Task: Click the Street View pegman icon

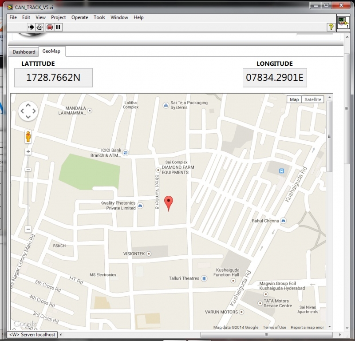Action: click(x=28, y=137)
